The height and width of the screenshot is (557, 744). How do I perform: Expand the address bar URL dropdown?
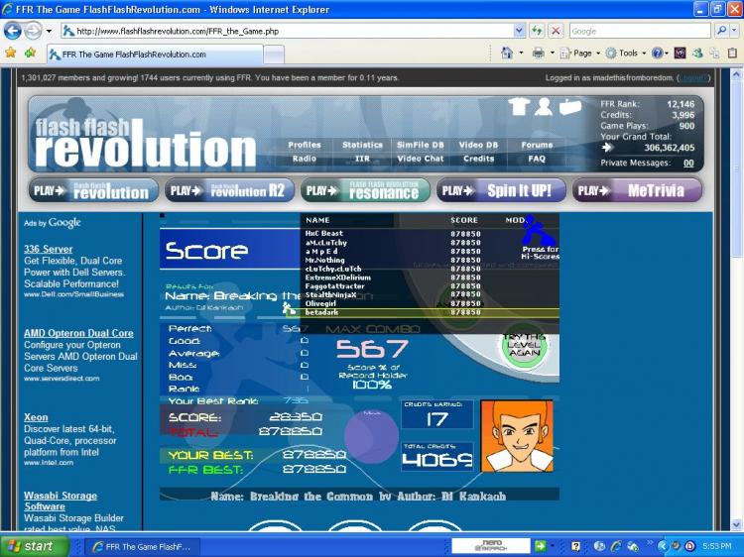520,31
